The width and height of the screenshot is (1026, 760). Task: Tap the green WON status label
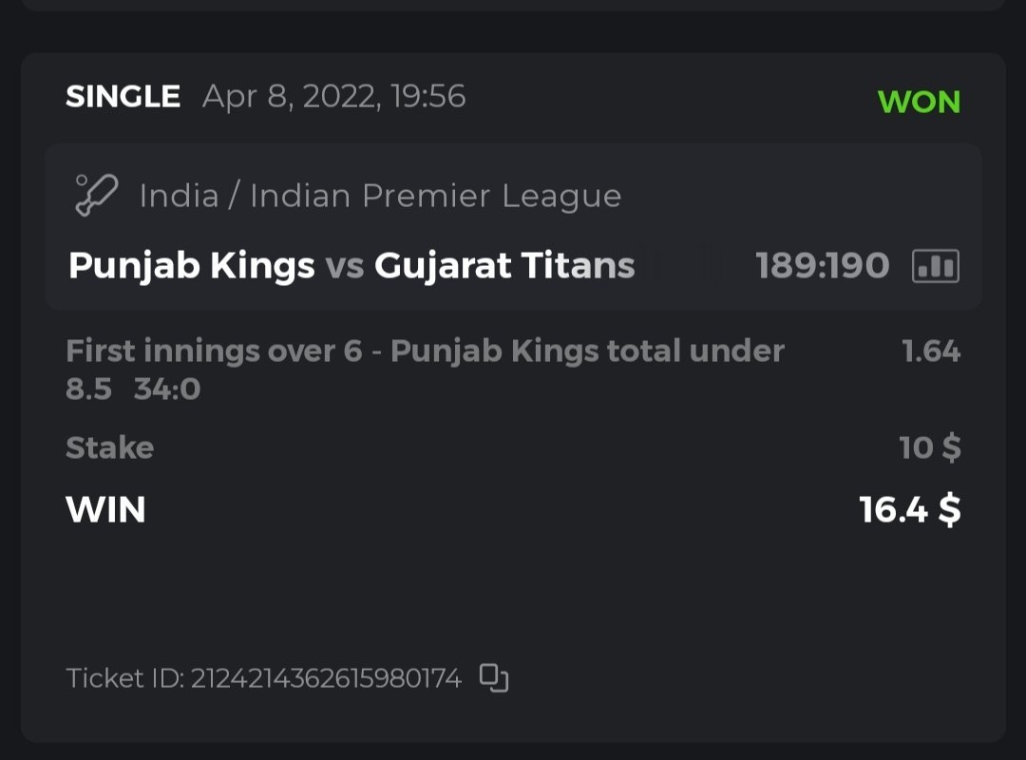point(919,102)
